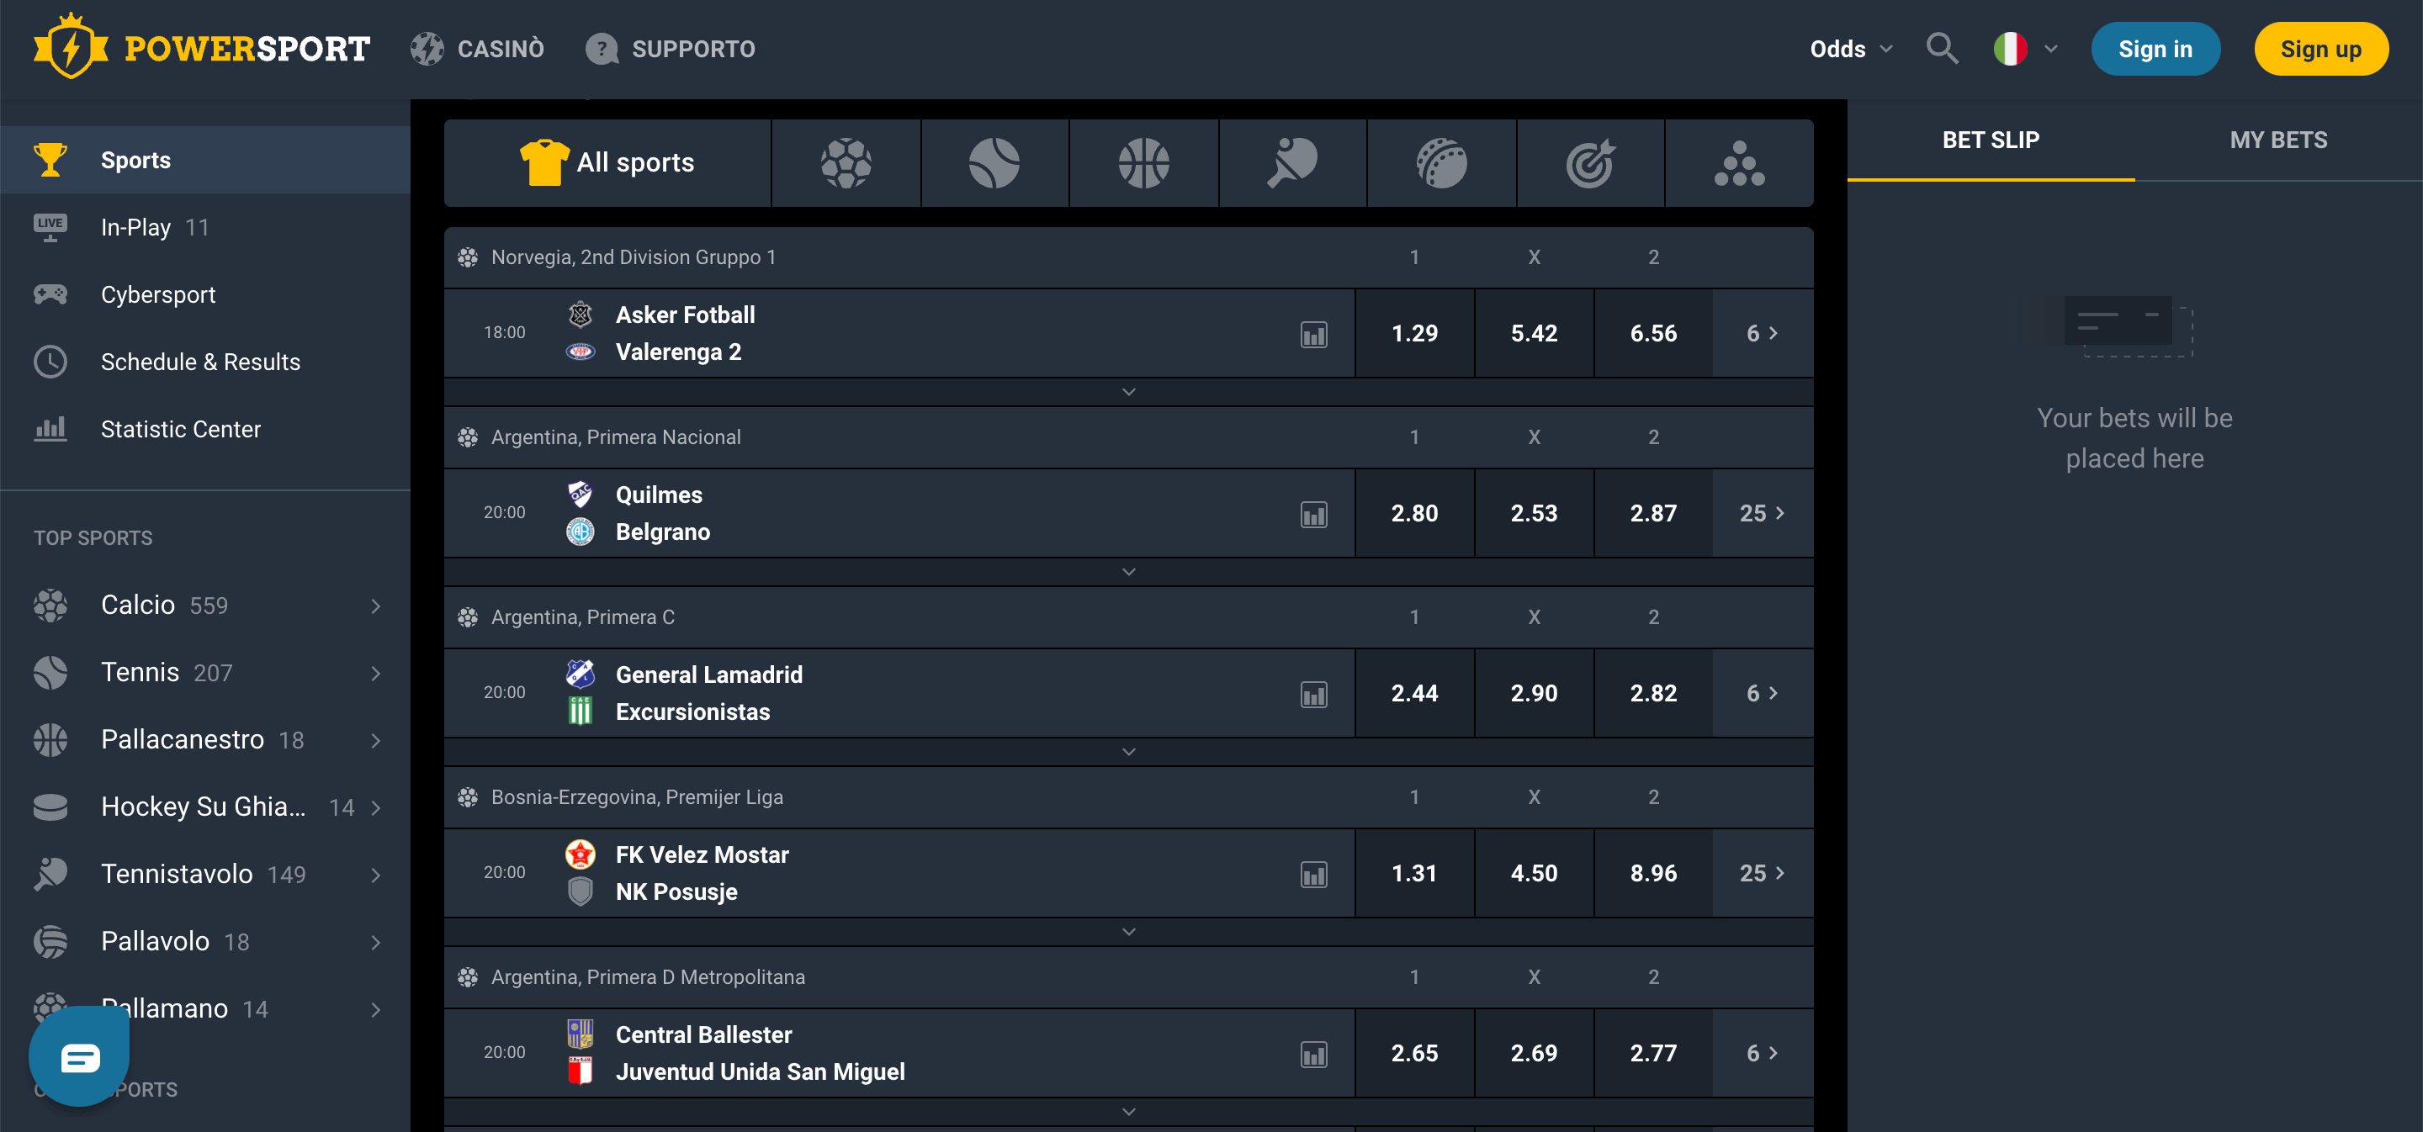This screenshot has height=1132, width=2423.
Task: Select the tennis sport filter icon
Action: click(995, 162)
